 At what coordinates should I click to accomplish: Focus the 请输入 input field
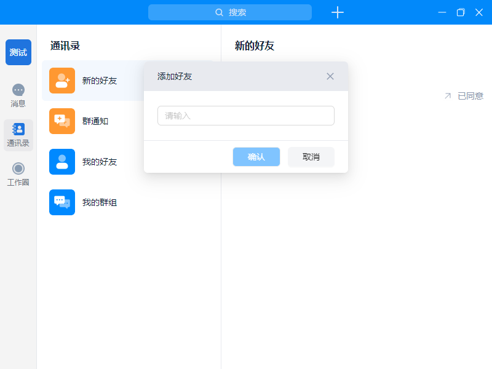click(x=245, y=116)
